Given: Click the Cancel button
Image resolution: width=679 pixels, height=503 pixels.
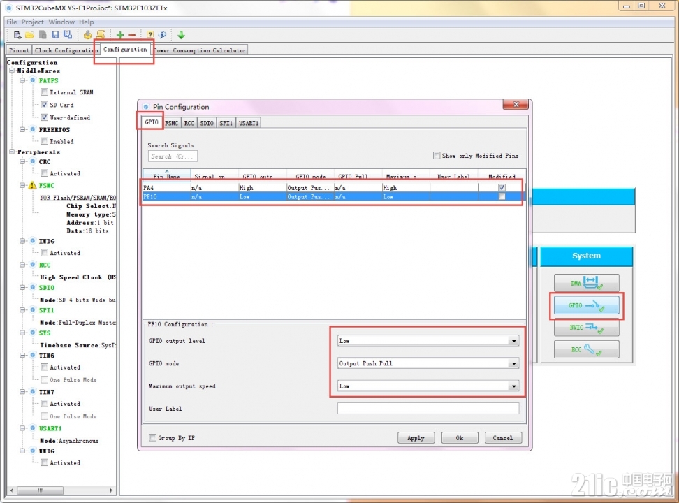Looking at the screenshot, I should pyautogui.click(x=503, y=438).
